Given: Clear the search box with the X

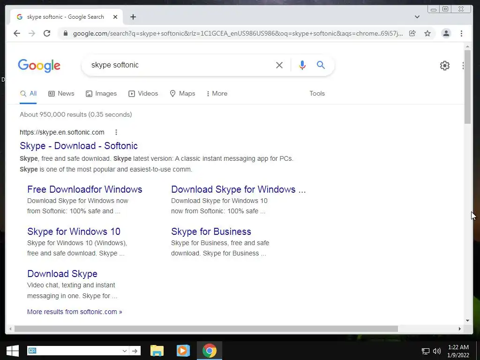Looking at the screenshot, I should [x=279, y=65].
